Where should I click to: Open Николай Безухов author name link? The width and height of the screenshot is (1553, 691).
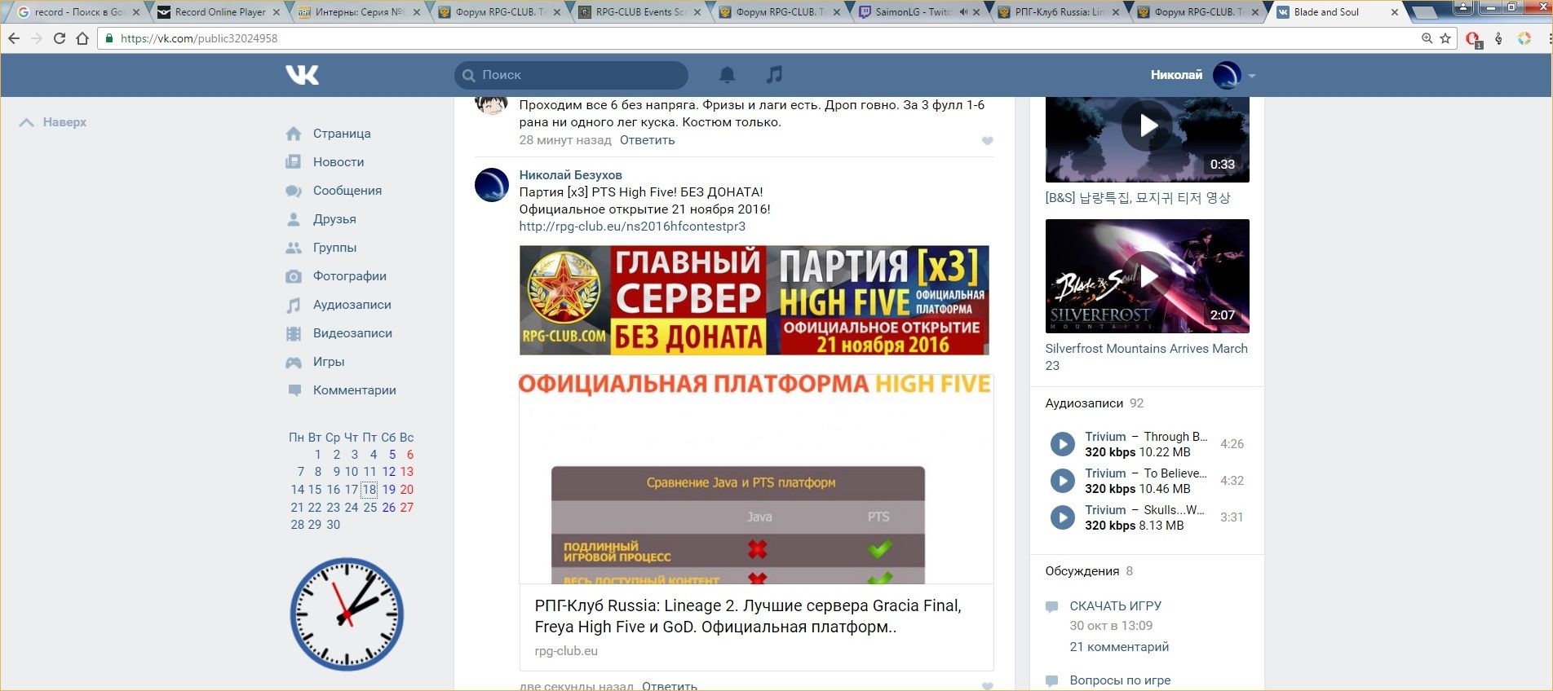pos(570,175)
